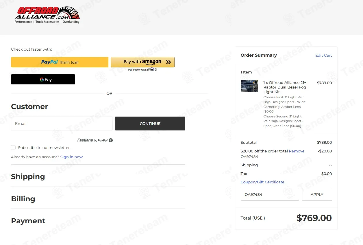The height and width of the screenshot is (245, 363).
Task: Check out with Google Pay
Action: tap(43, 80)
